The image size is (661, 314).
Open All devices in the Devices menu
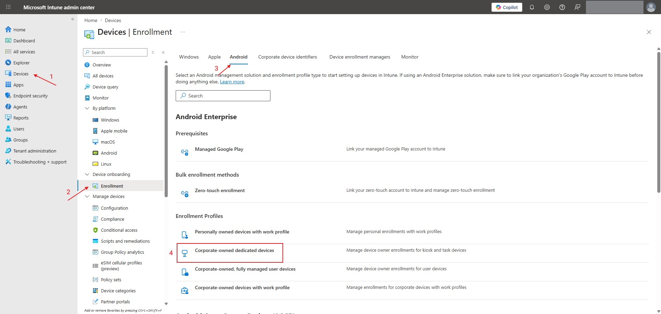pyautogui.click(x=103, y=76)
